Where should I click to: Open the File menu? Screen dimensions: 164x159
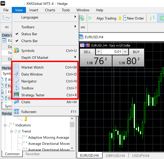pyautogui.click(x=6, y=10)
